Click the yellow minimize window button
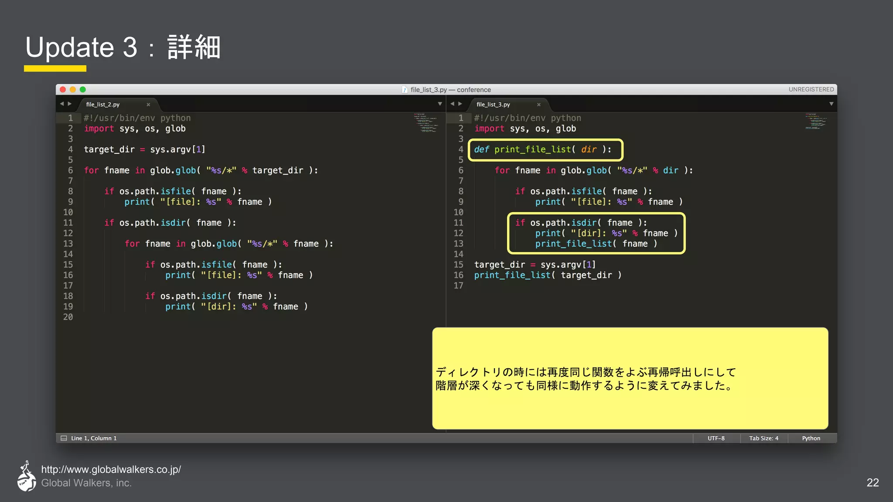 click(x=73, y=89)
